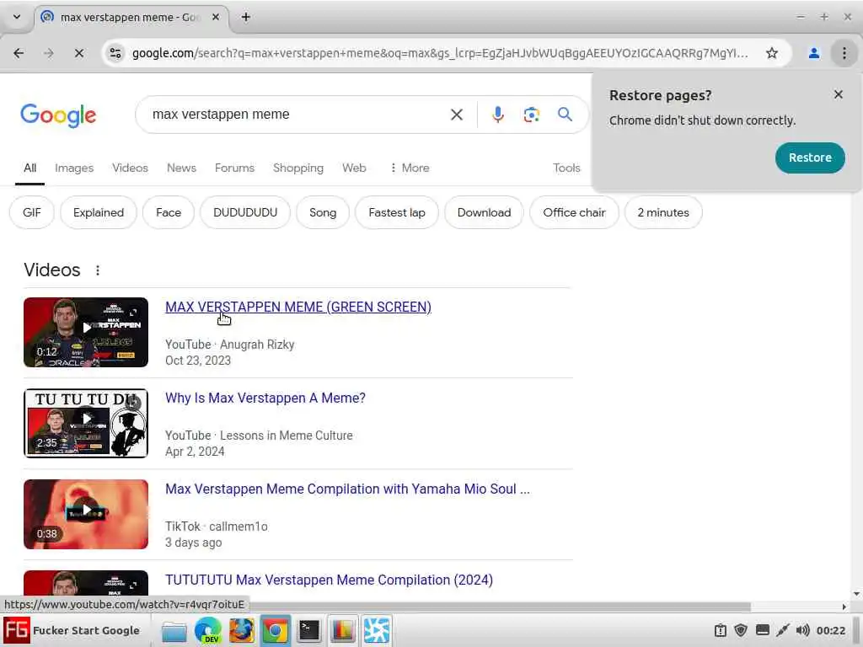Viewport: 863px width, 647px height.
Task: Click Chrome icon in taskbar
Action: coord(276,631)
